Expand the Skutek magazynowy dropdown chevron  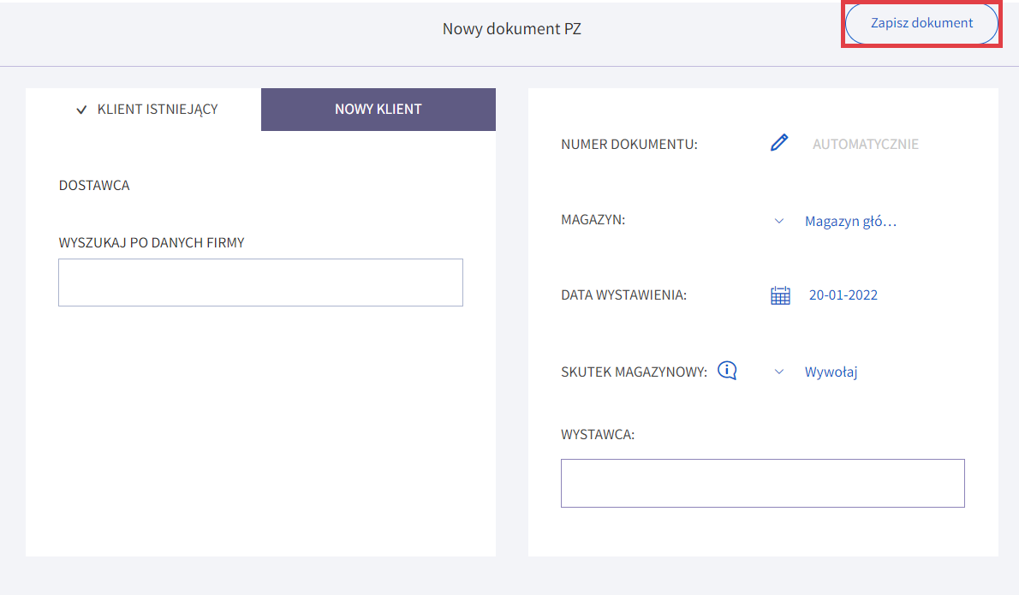point(779,372)
